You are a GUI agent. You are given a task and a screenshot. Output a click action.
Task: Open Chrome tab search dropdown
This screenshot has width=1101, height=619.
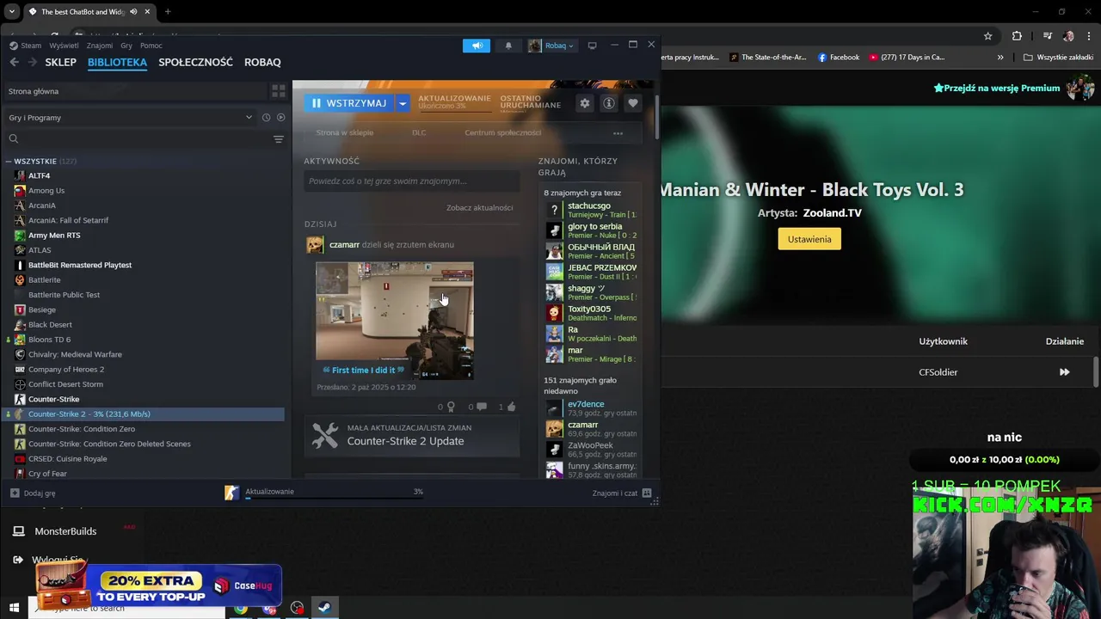(x=12, y=12)
